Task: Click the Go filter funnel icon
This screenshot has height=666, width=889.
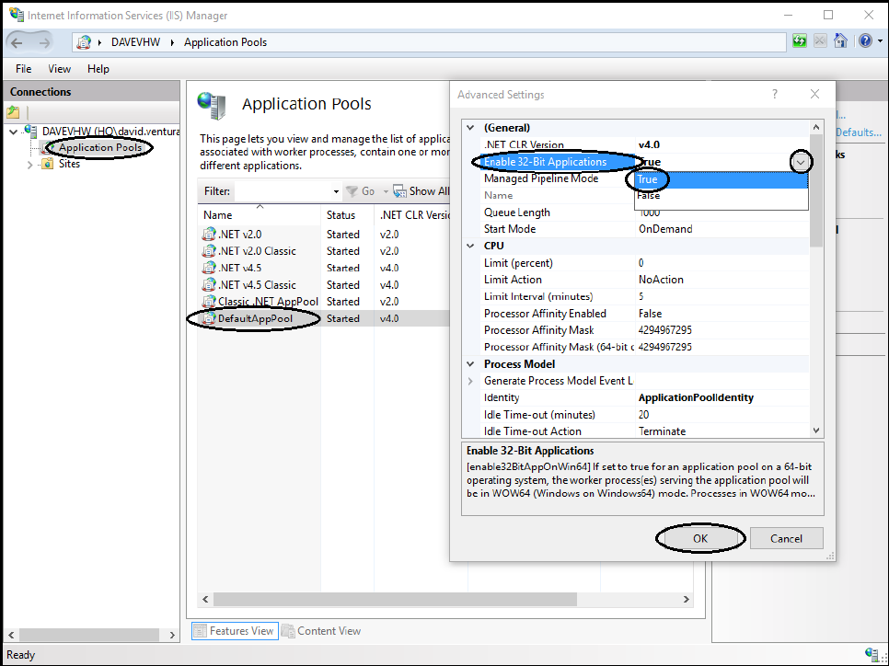Action: point(352,191)
